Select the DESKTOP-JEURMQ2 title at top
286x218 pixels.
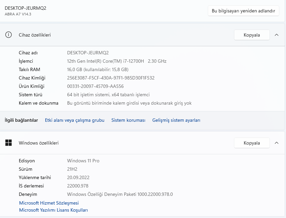point(26,8)
